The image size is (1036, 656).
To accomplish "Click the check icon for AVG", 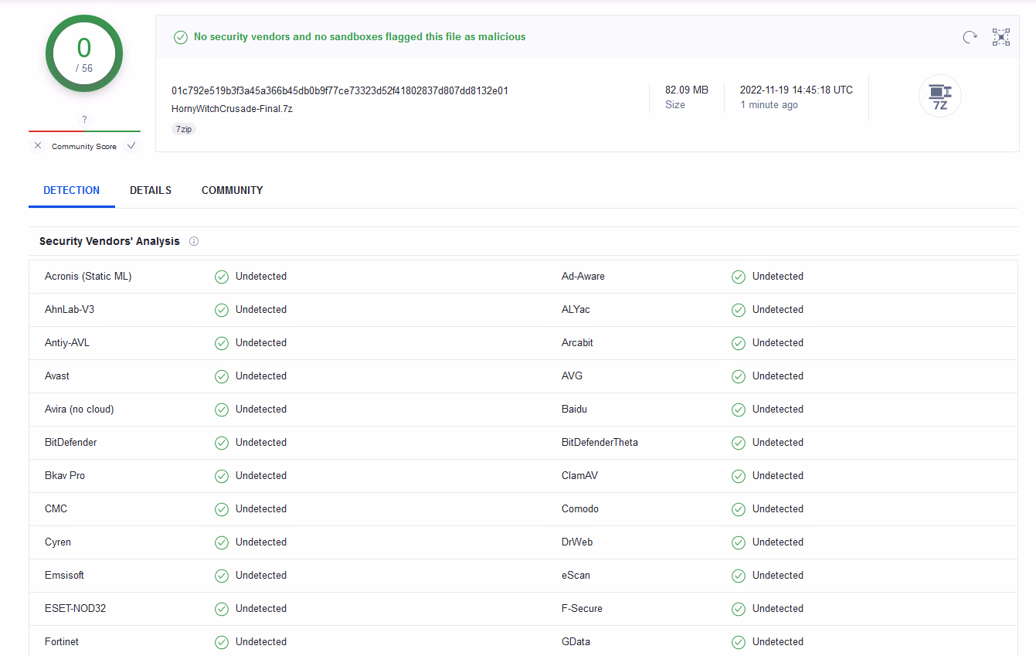I will (x=739, y=376).
